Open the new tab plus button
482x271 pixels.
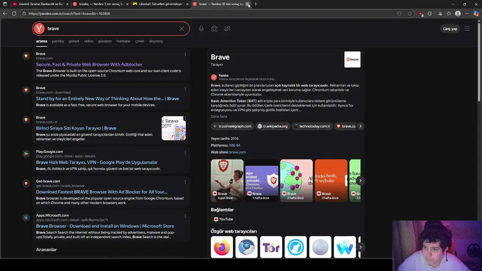pyautogui.click(x=256, y=4)
